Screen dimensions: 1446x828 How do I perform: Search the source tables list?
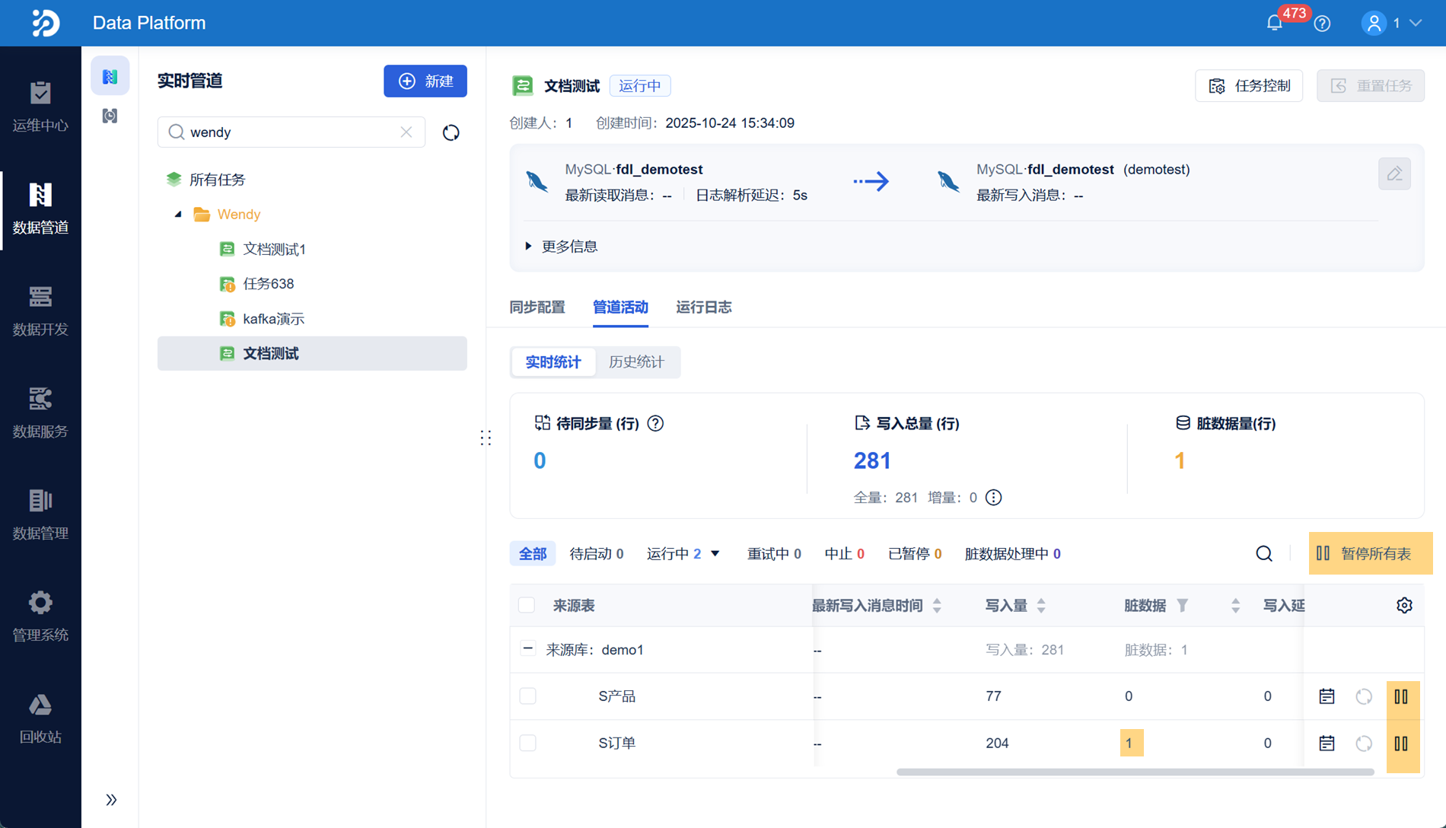[1264, 554]
